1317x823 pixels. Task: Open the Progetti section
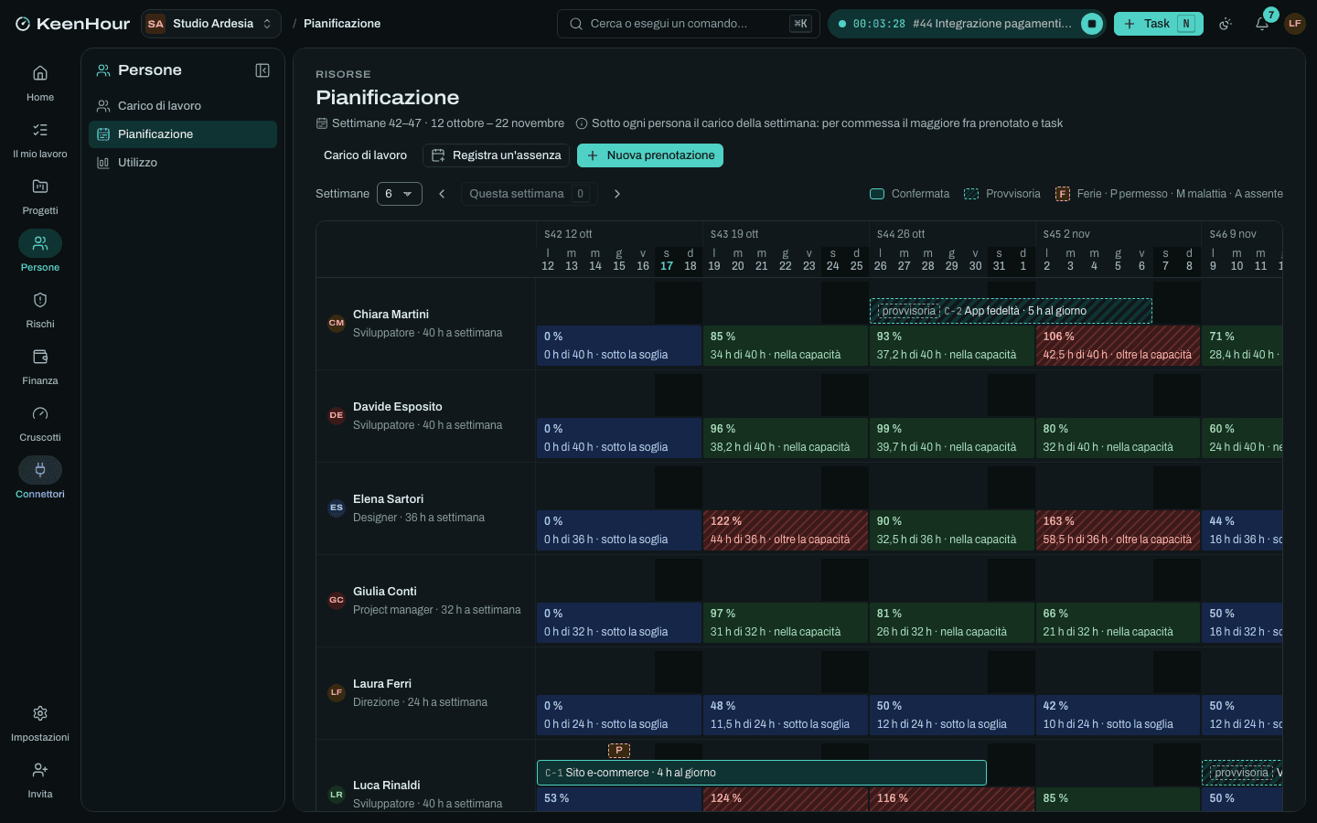click(40, 197)
